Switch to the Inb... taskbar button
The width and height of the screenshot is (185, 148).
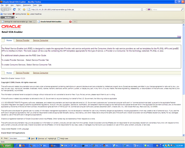[x=44, y=146]
